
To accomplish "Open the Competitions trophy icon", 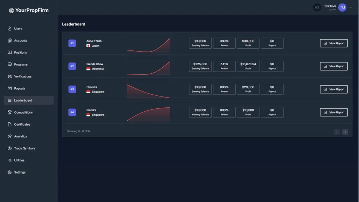I will tap(9, 112).
